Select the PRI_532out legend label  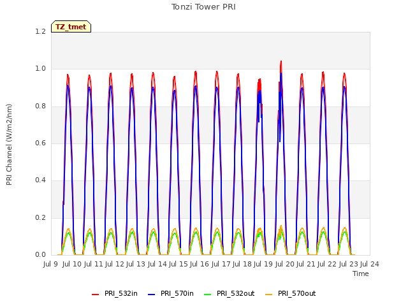pyautogui.click(x=235, y=293)
